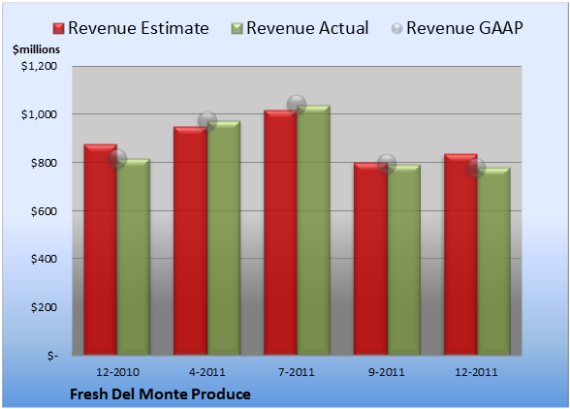Select the green actual bar for 4-2011
This screenshot has width=570, height=409.
click(224, 237)
